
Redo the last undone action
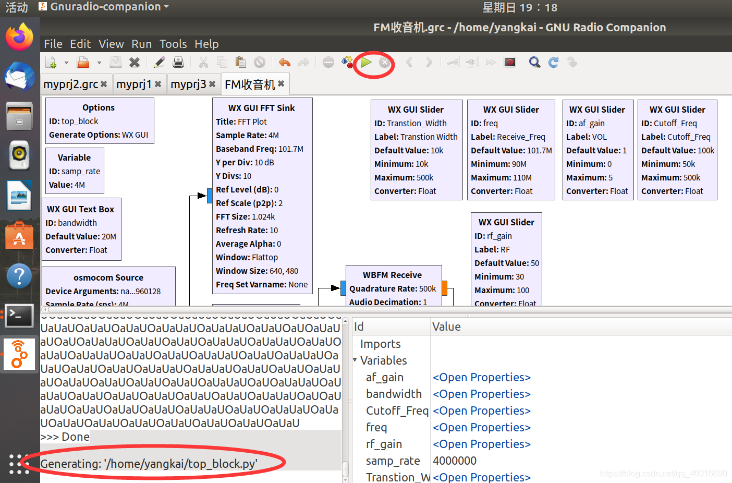click(x=303, y=63)
